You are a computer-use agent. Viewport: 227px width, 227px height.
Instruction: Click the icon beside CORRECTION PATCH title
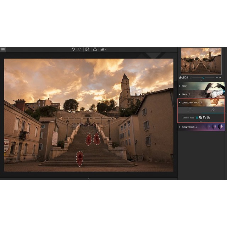point(201,103)
